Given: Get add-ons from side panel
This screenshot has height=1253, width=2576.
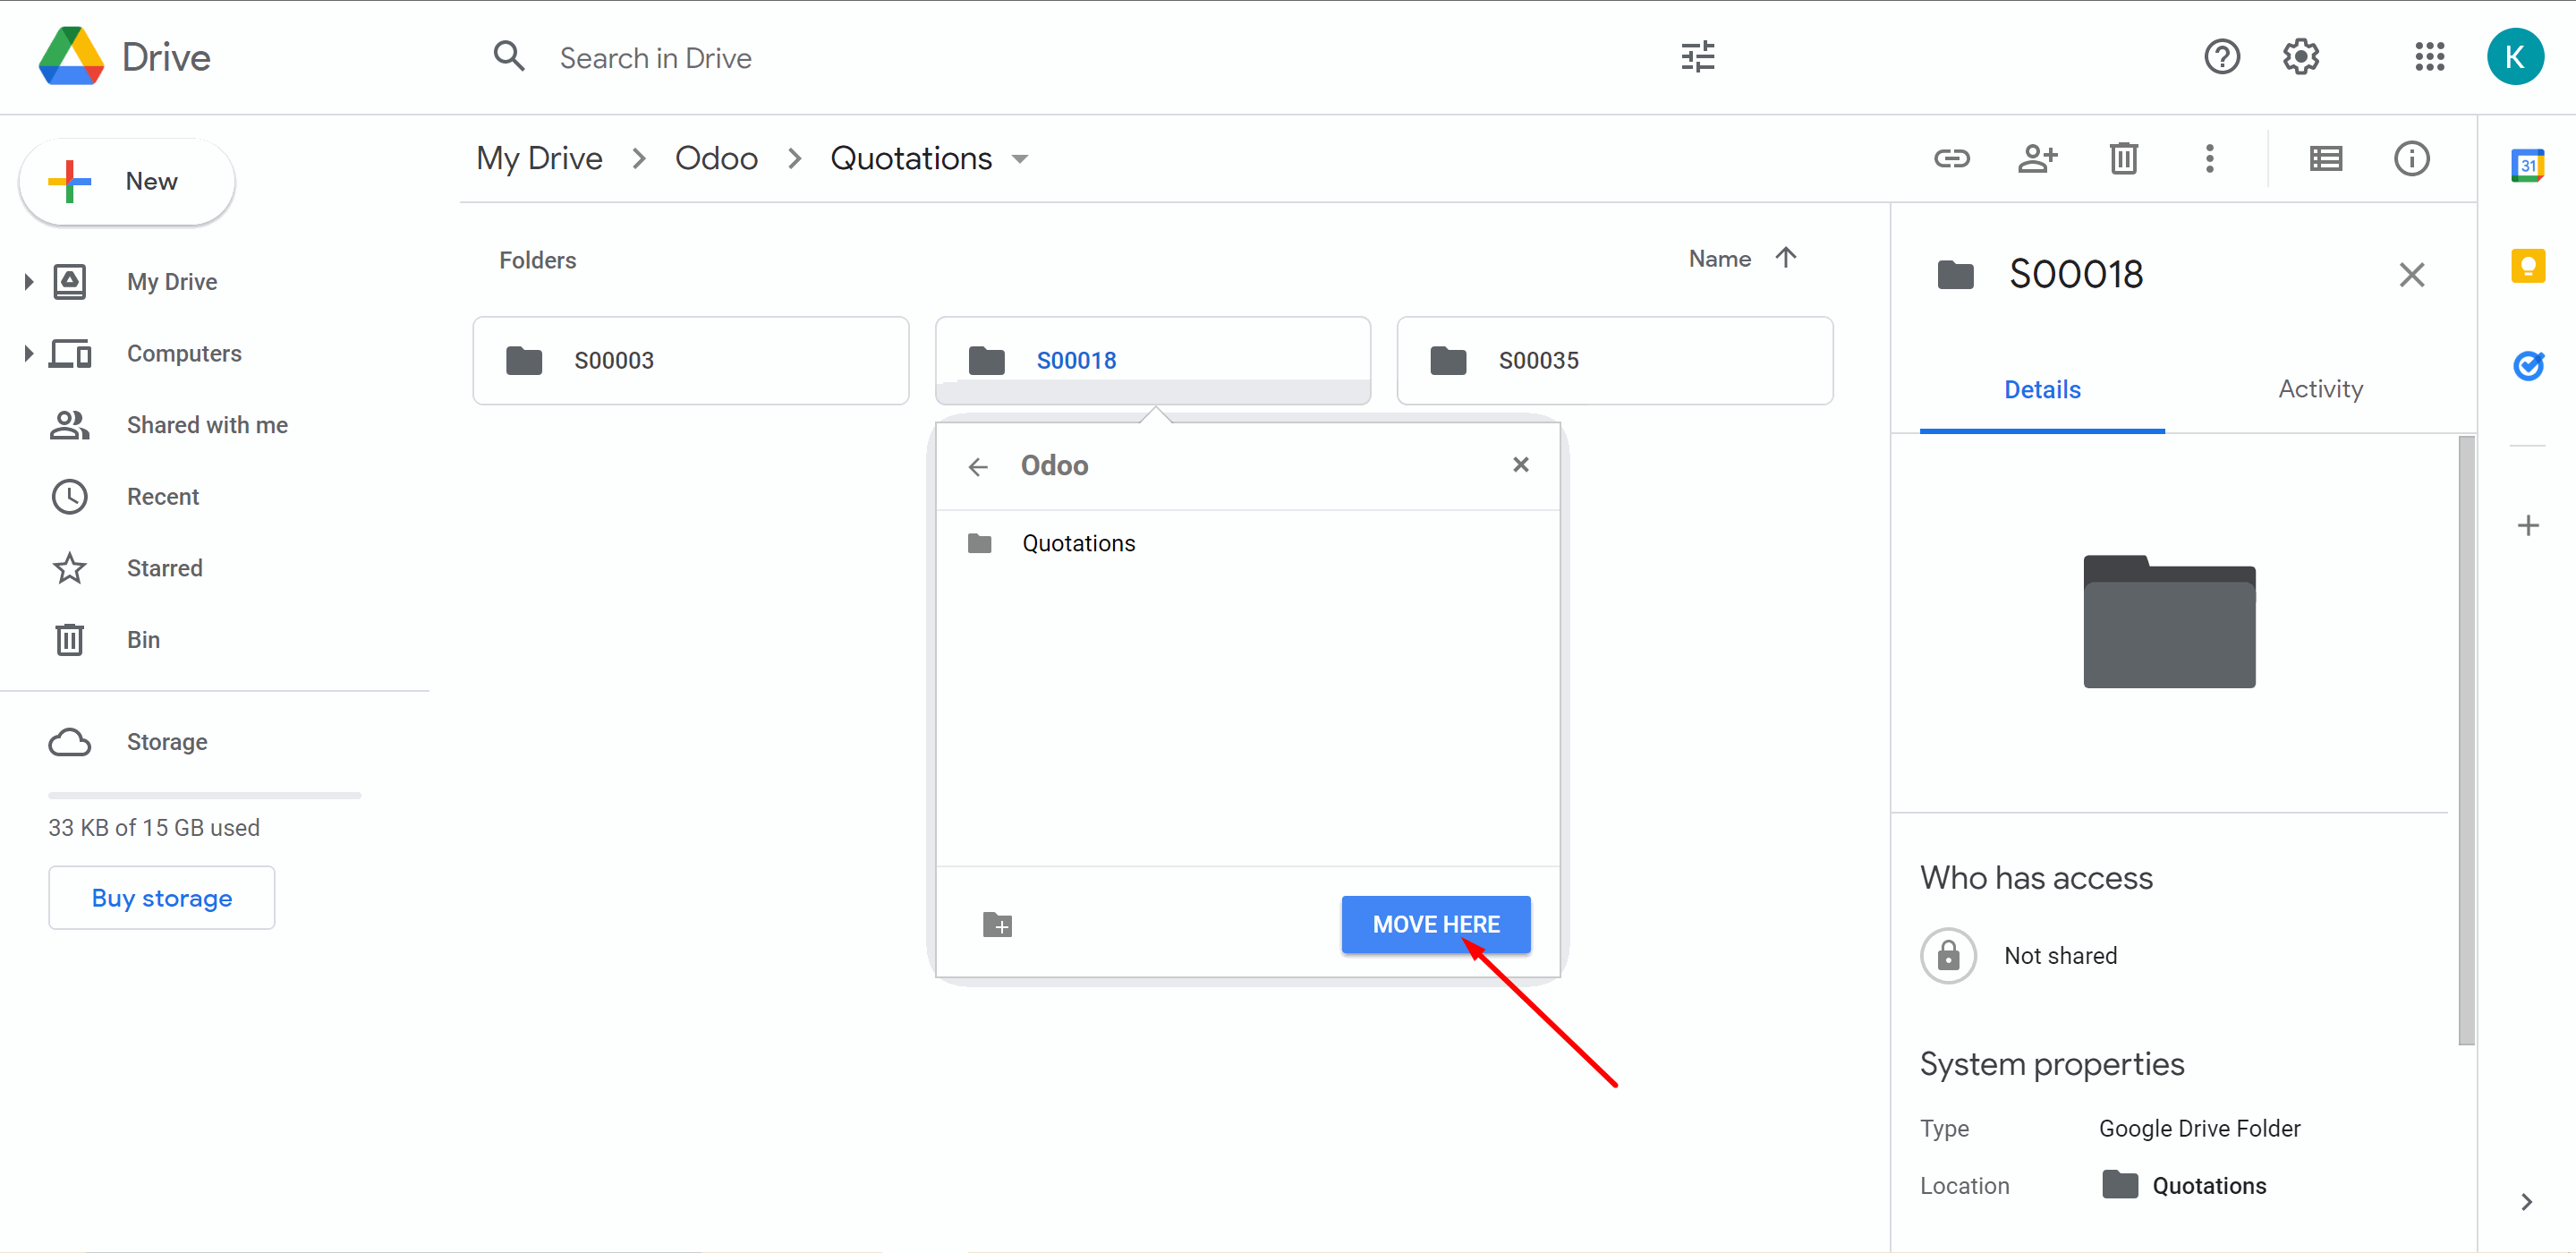Looking at the screenshot, I should click(x=2527, y=525).
